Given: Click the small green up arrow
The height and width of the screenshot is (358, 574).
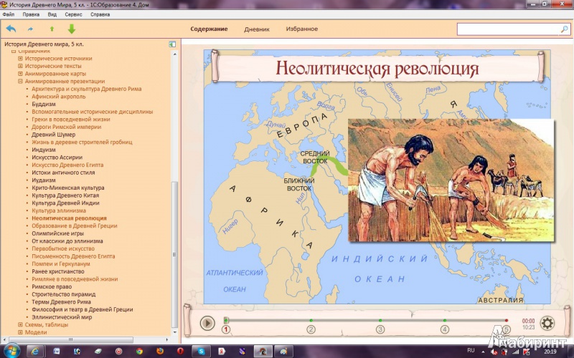Looking at the screenshot, I should (52, 29).
